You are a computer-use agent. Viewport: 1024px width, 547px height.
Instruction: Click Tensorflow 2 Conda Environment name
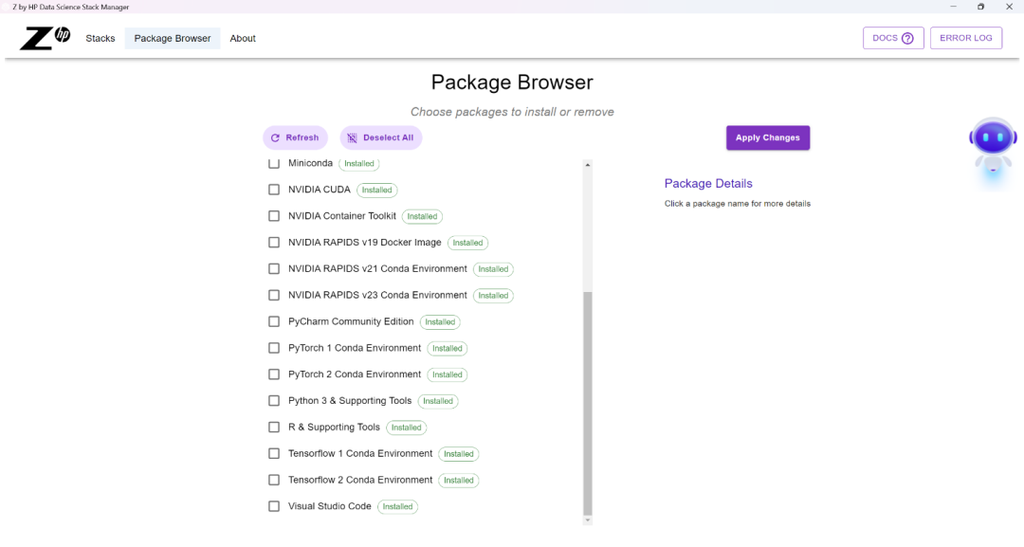[360, 480]
